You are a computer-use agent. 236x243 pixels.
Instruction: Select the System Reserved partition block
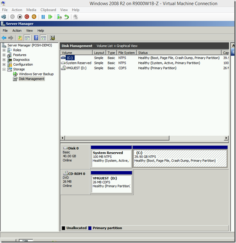pyautogui.click(x=111, y=157)
